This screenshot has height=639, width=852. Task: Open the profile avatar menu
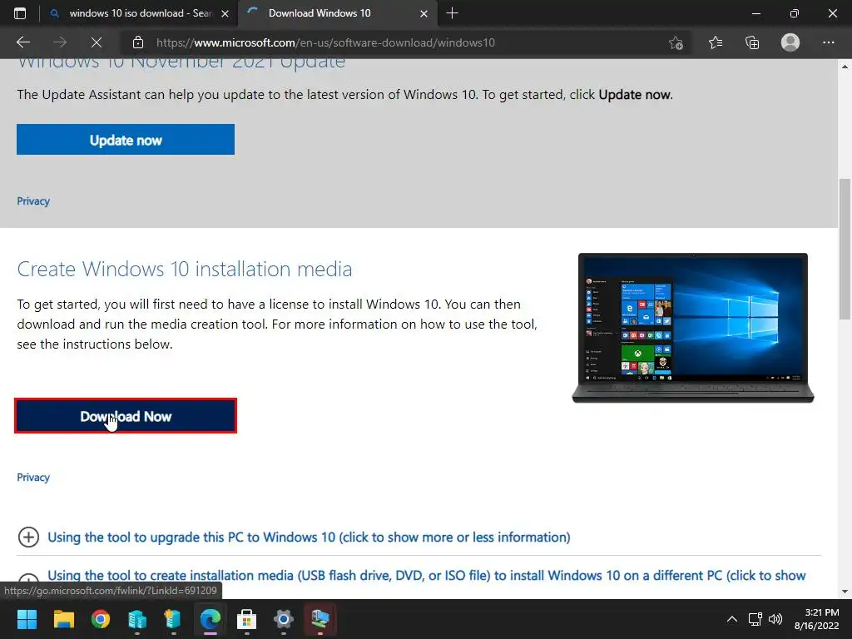790,42
